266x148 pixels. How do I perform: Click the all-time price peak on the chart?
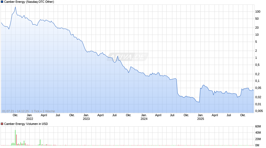(x=16, y=7)
